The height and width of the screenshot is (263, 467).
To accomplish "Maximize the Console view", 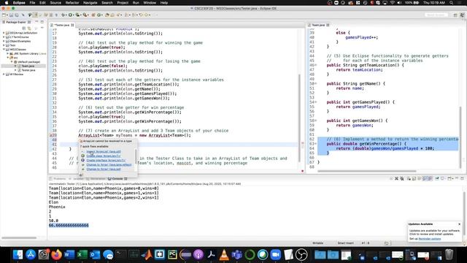I will (462, 178).
